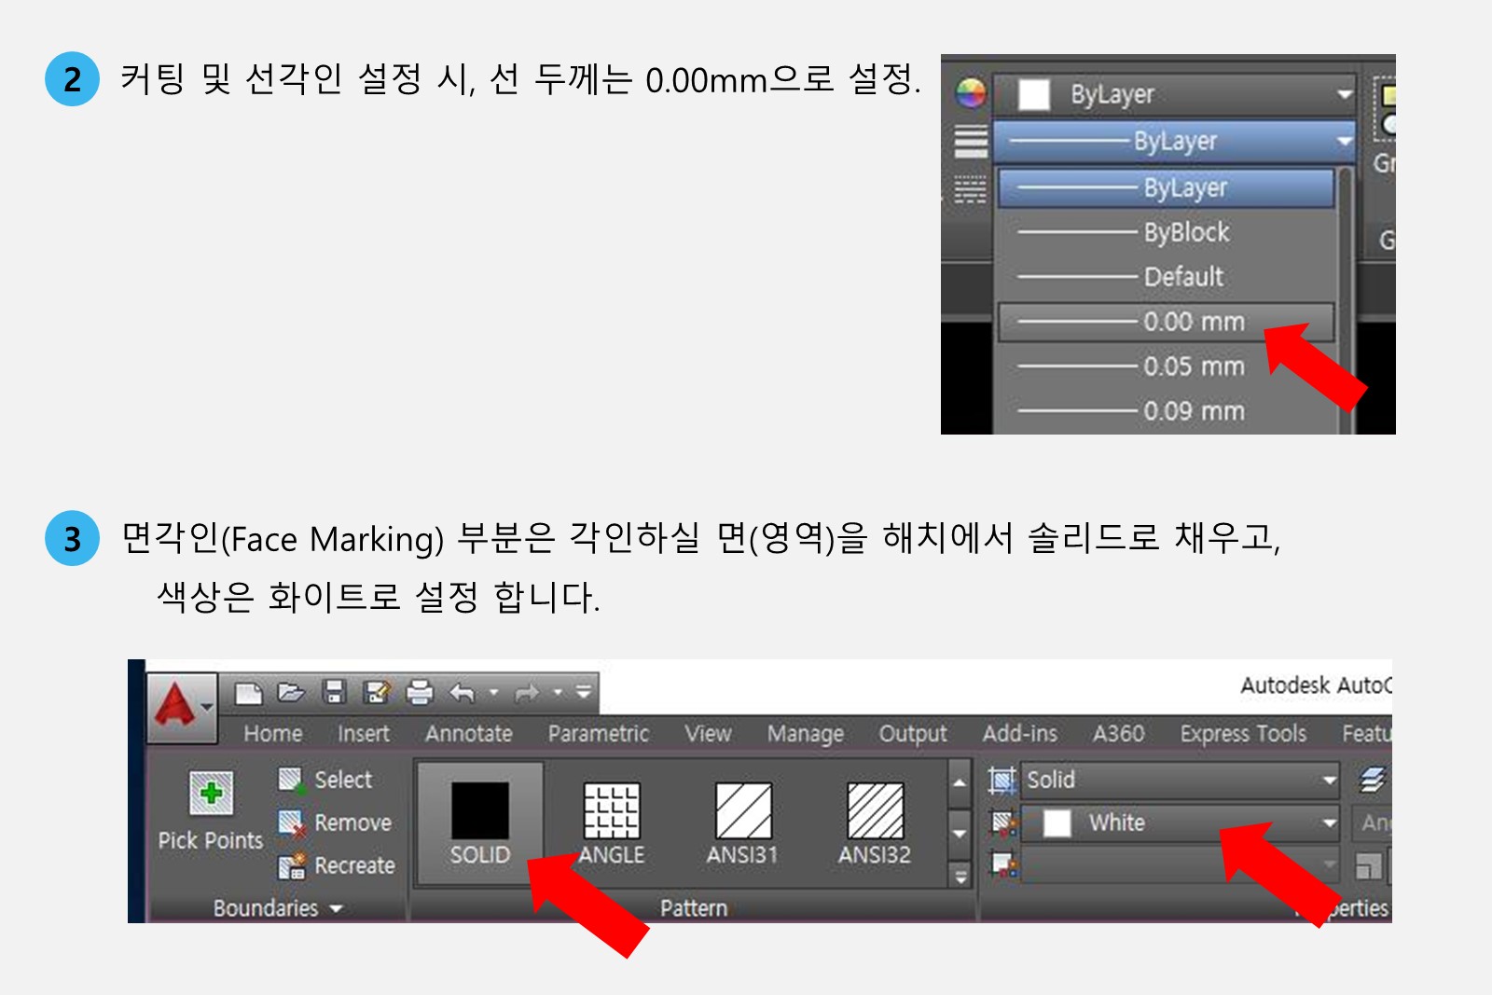Open the hatch type Solid dropdown
The image size is (1492, 995).
coord(1181,780)
